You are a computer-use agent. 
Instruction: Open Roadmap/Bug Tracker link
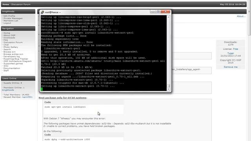(16, 59)
